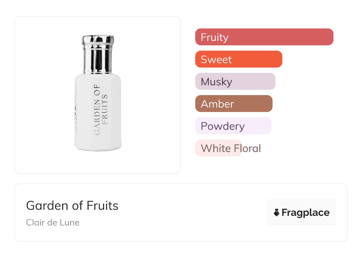Viewport: 362px width, 256px height.
Task: Click the word "Amber" in the accords list
Action: click(217, 104)
